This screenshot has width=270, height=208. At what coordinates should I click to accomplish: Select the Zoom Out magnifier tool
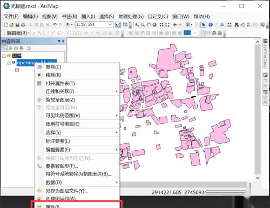(x=143, y=25)
